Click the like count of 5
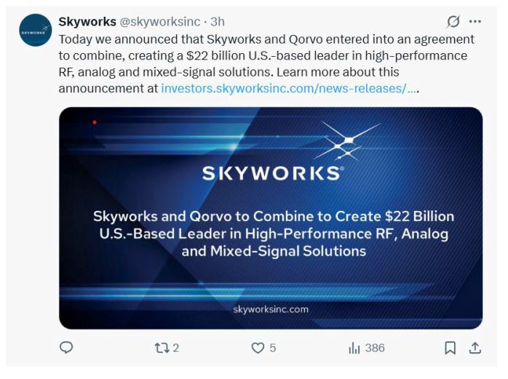This screenshot has width=508, height=379. [x=273, y=348]
